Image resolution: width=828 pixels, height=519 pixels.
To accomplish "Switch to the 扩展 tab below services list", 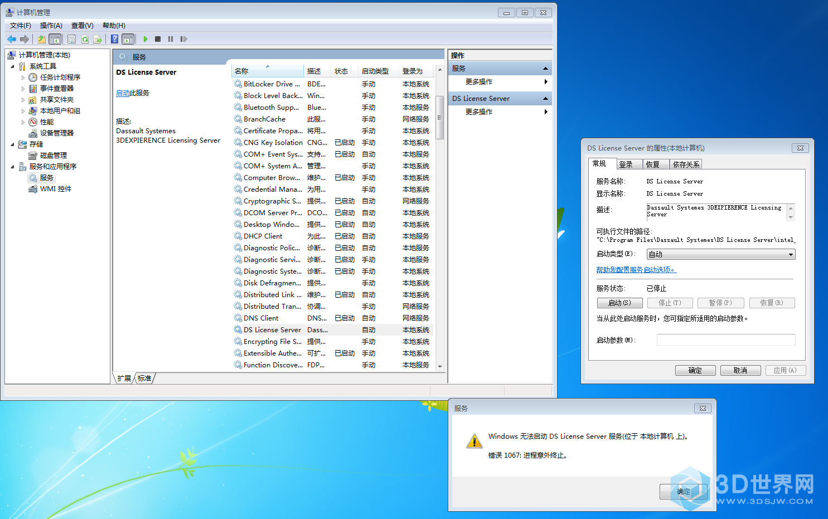I will (x=124, y=379).
